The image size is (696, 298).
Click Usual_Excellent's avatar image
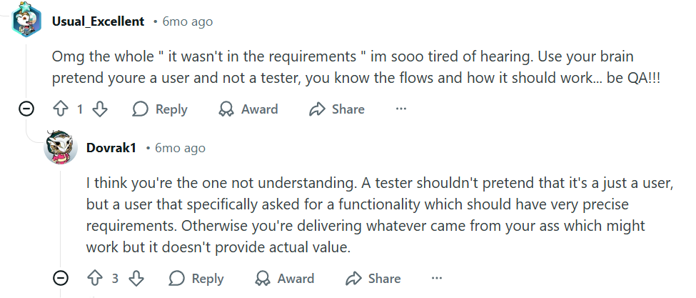tap(27, 22)
